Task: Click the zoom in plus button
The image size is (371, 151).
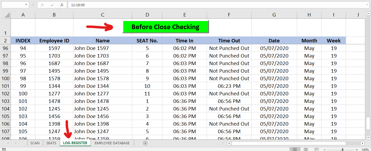Action: pyautogui.click(x=357, y=150)
